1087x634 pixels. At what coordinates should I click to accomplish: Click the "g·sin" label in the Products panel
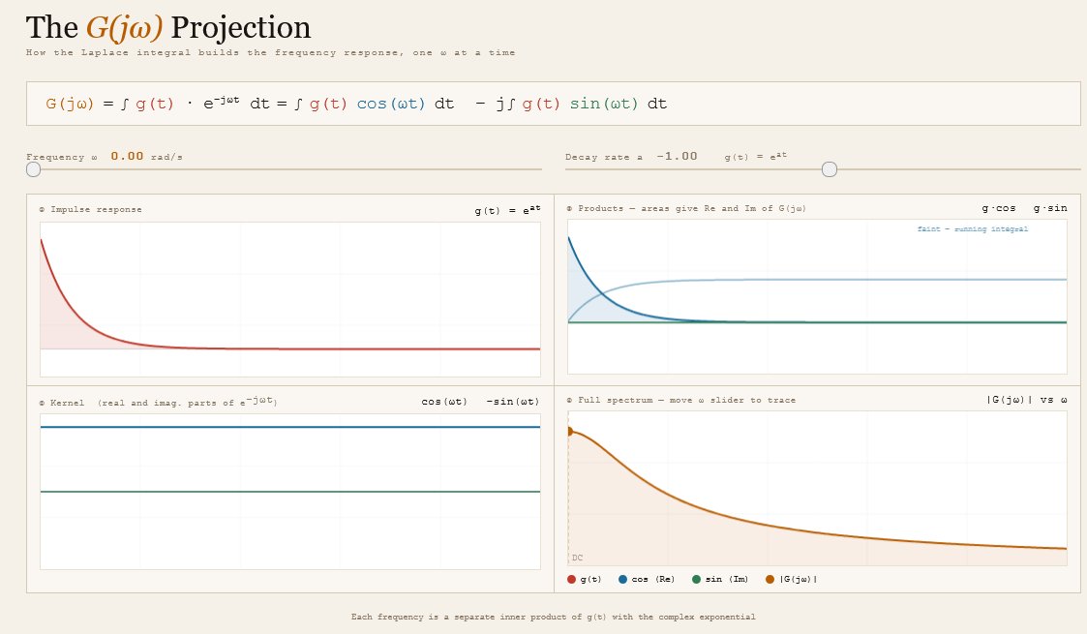coord(1050,208)
